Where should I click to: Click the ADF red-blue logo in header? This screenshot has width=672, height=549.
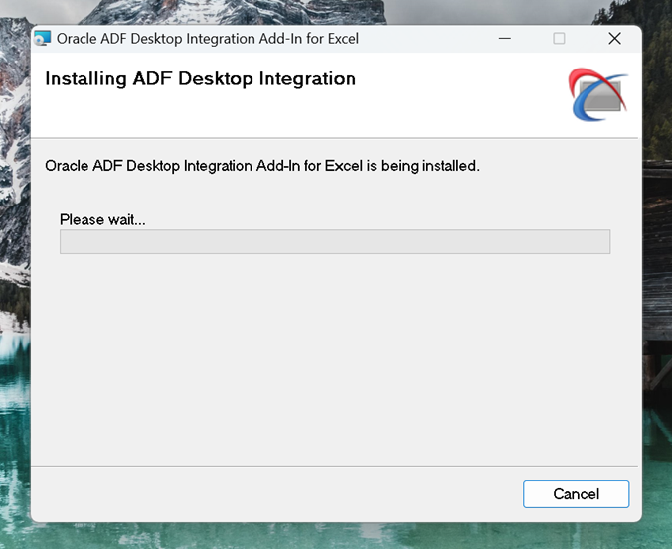pyautogui.click(x=598, y=94)
